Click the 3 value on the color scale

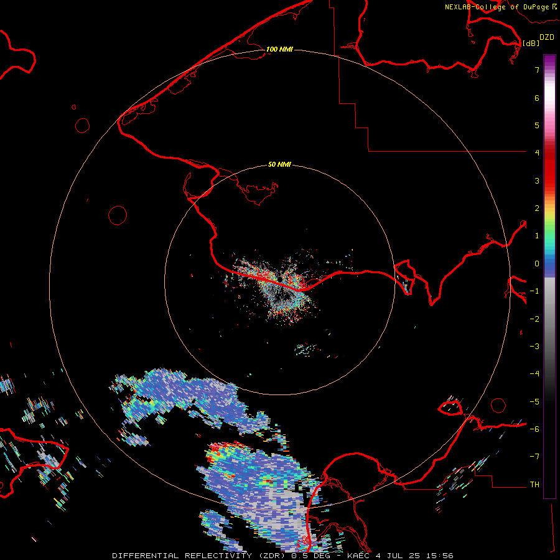pyautogui.click(x=537, y=180)
